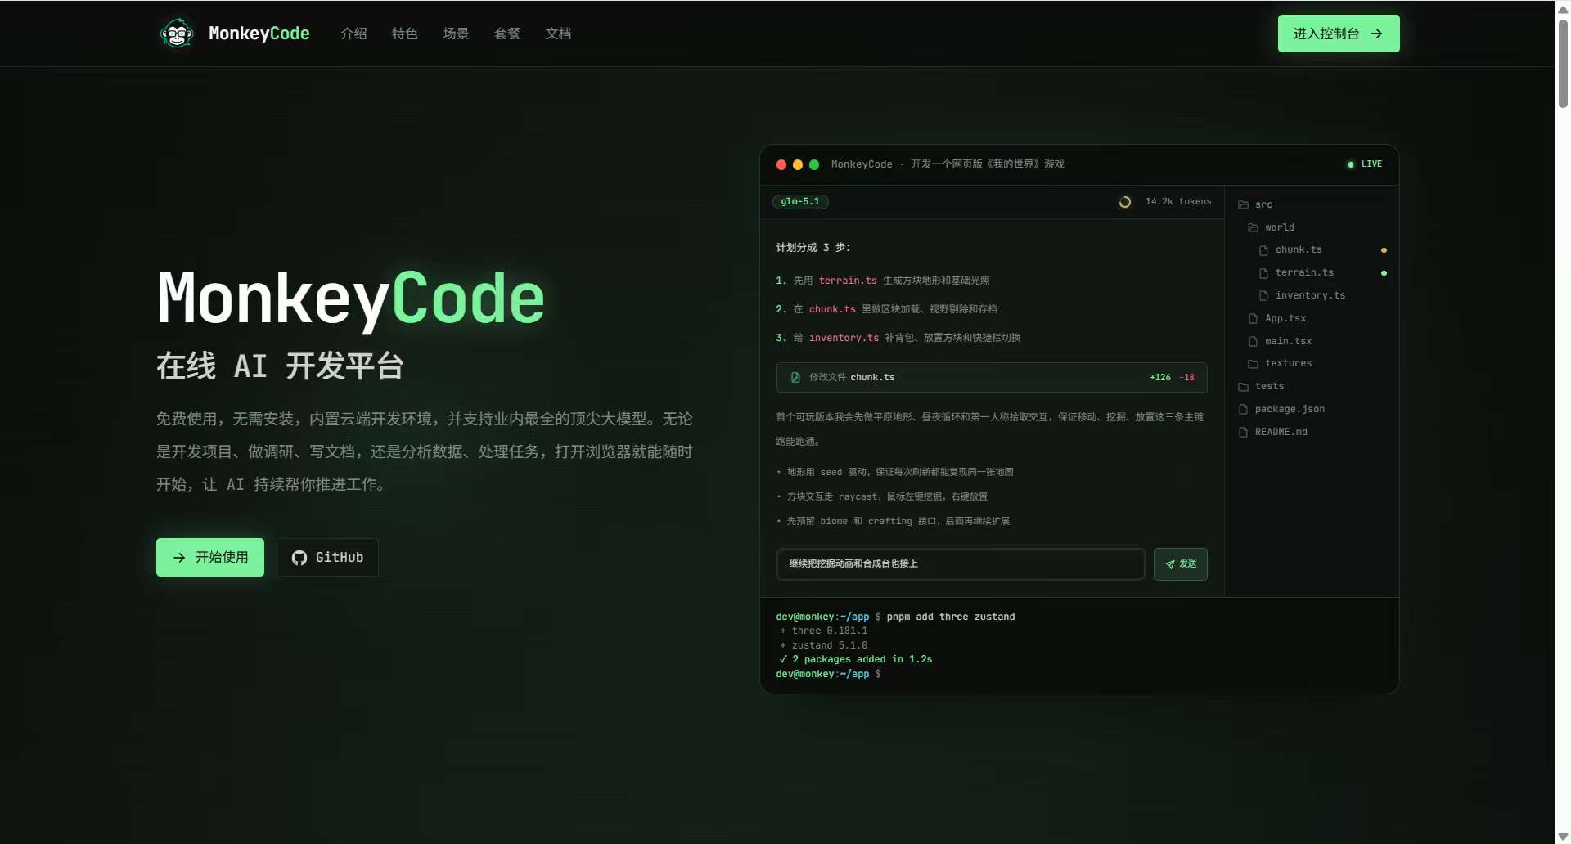
Task: Click the paper plane icon in 发送
Action: point(1170,564)
